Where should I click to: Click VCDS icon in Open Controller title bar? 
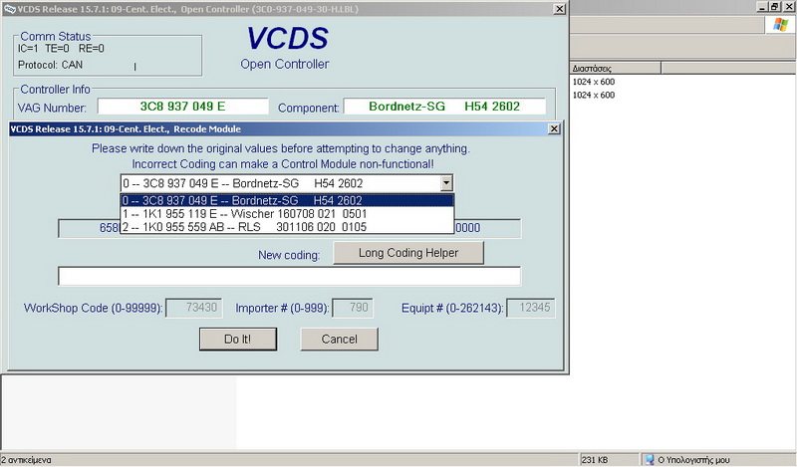9,9
